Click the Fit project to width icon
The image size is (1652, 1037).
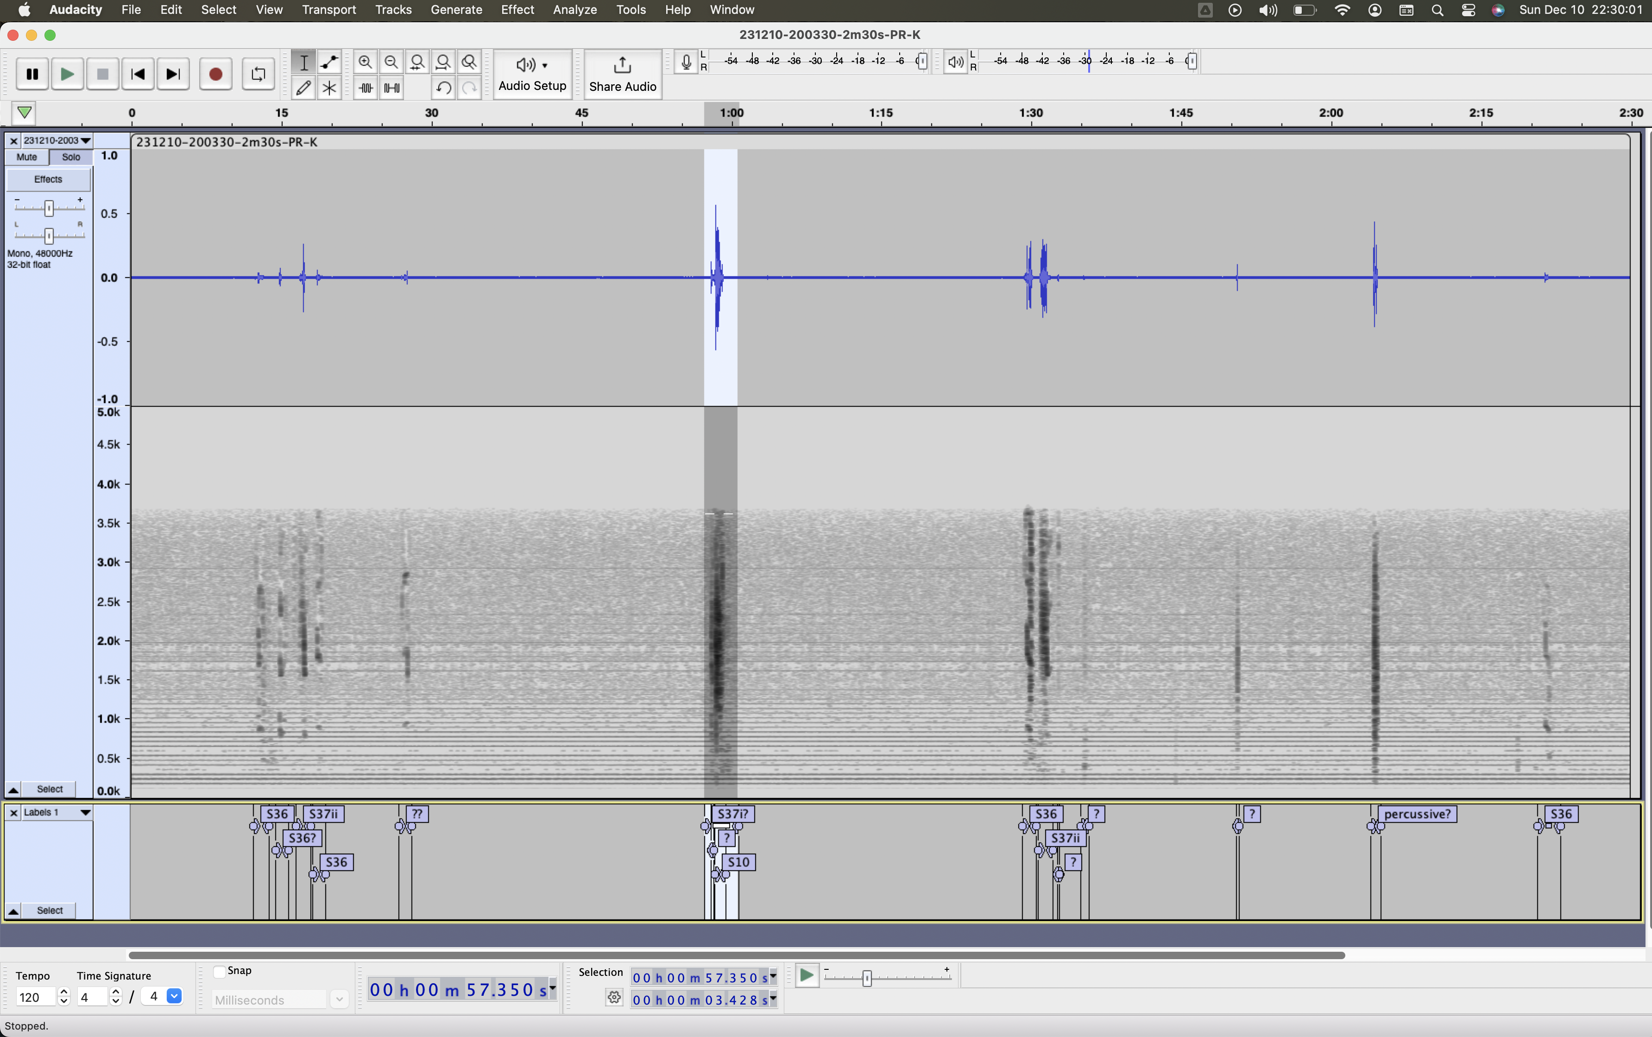[x=443, y=63]
